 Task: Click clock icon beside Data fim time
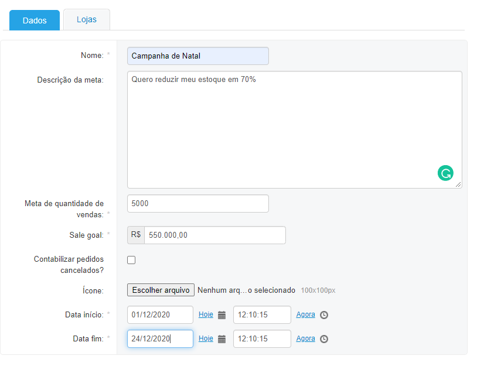pos(324,339)
